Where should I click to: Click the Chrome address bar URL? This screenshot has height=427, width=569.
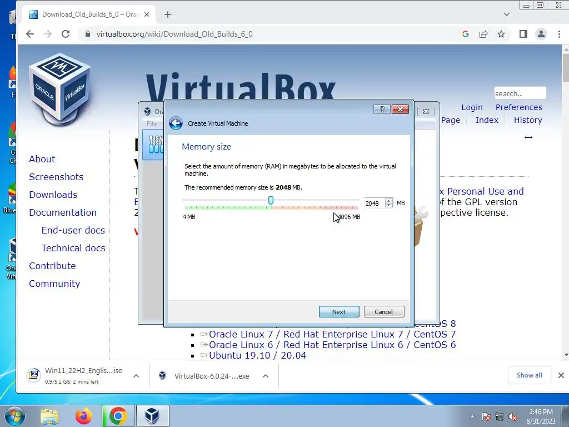[174, 34]
